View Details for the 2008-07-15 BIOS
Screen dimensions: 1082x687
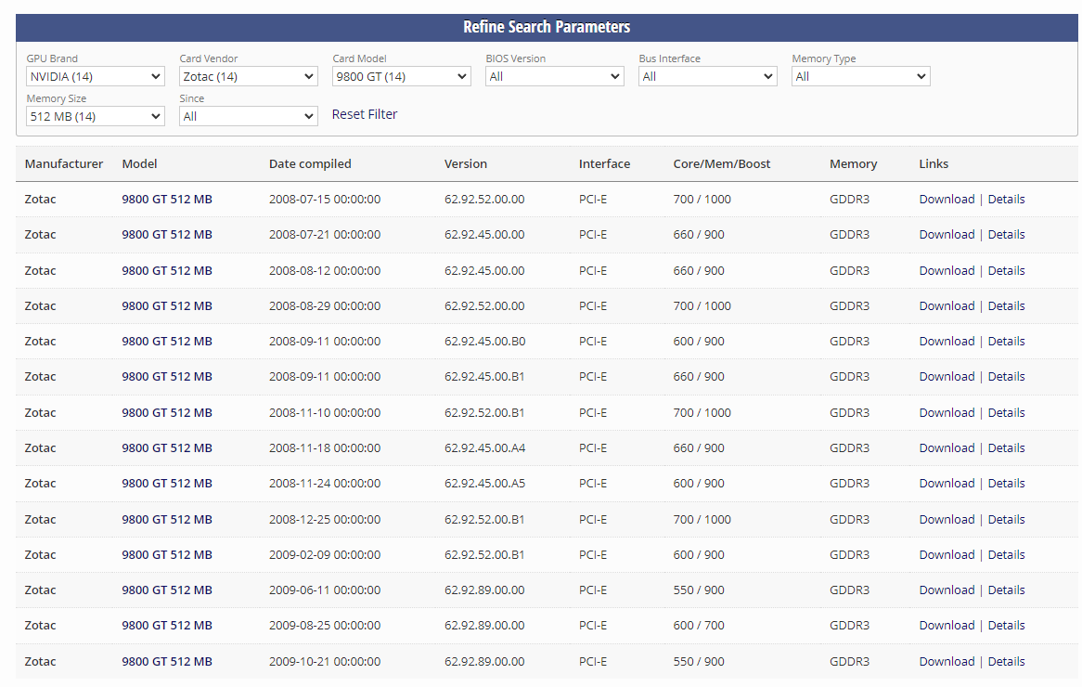(x=1006, y=200)
